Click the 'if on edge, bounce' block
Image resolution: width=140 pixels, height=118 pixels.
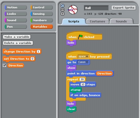coord(85,95)
